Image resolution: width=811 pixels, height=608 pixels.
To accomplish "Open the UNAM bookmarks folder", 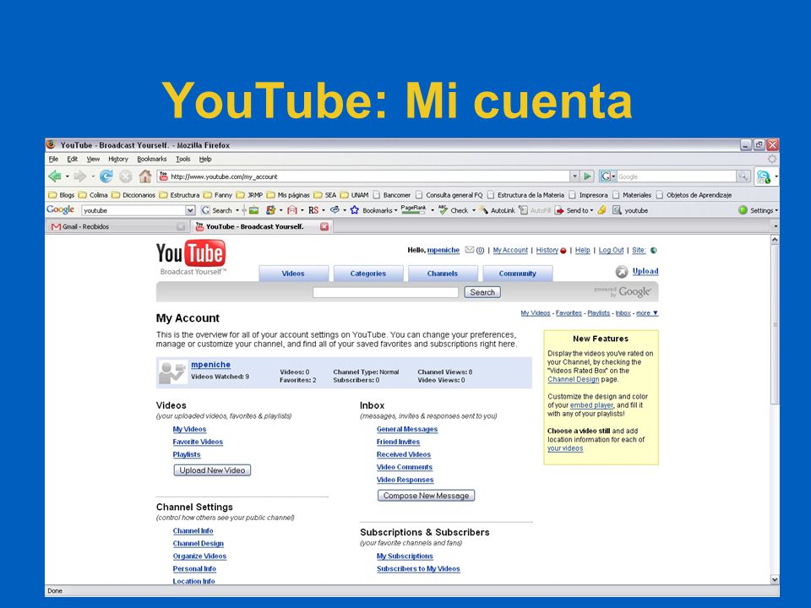I will tap(354, 195).
